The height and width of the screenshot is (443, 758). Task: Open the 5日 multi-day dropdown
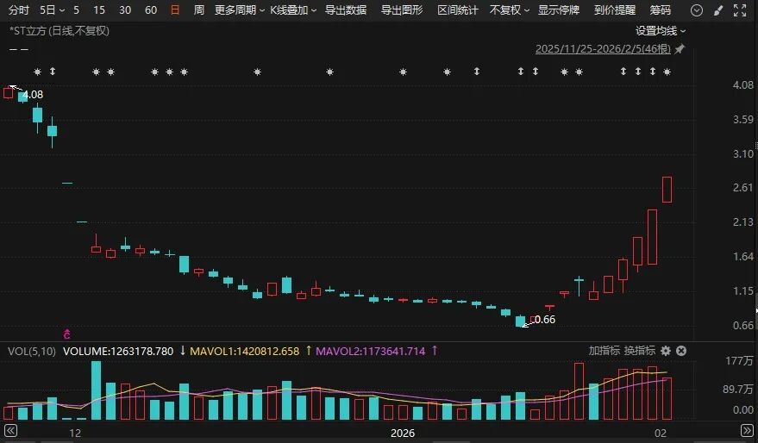pyautogui.click(x=51, y=10)
